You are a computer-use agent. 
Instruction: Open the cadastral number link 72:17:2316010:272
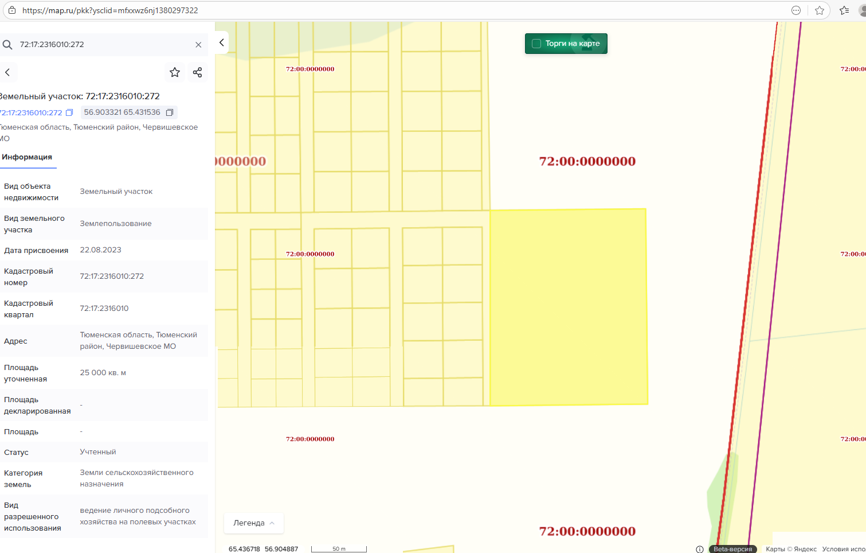coord(31,113)
